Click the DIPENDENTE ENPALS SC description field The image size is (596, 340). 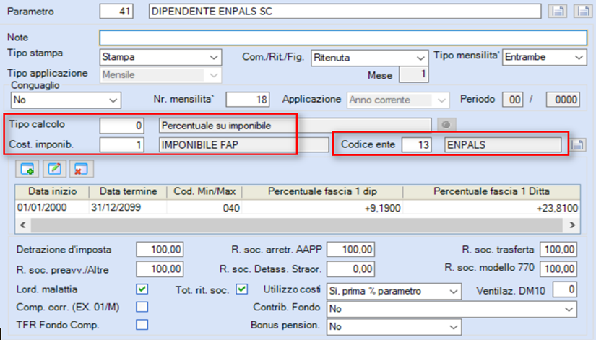345,11
